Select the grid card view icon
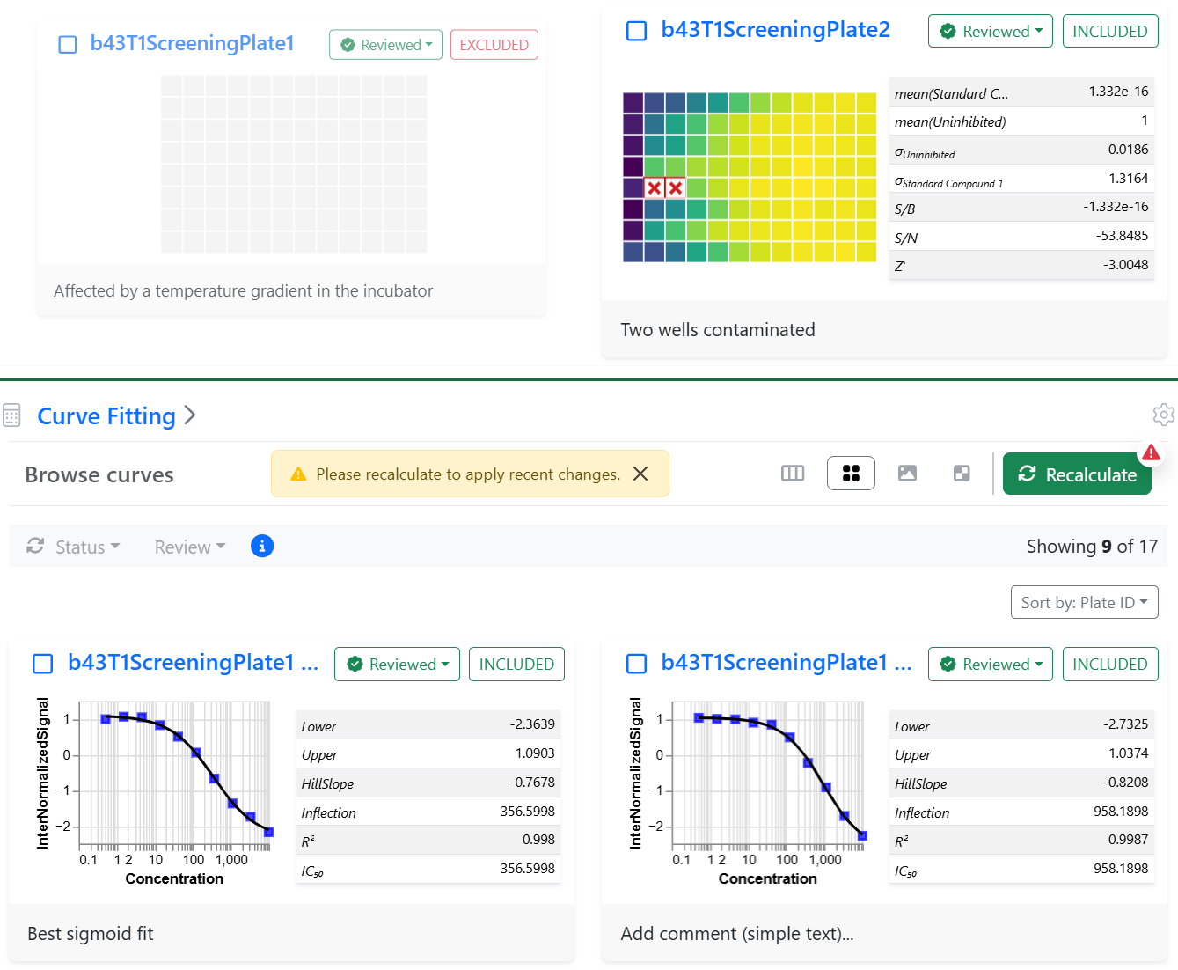Viewport: 1178px width, 970px height. (851, 474)
